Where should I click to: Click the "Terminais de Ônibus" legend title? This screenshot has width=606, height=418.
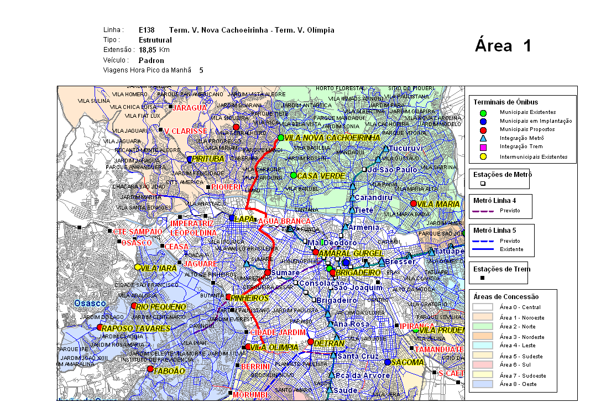[x=506, y=102]
